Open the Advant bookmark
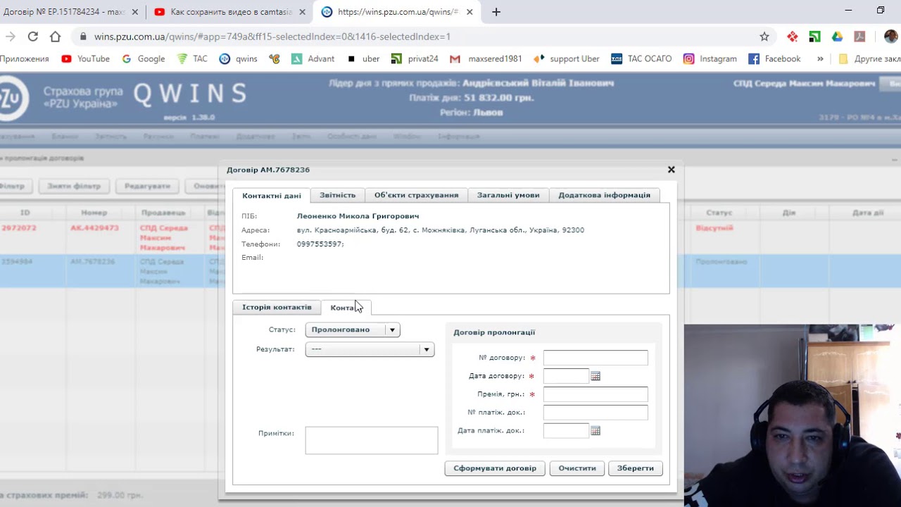Viewport: 901px width, 507px height. (313, 59)
